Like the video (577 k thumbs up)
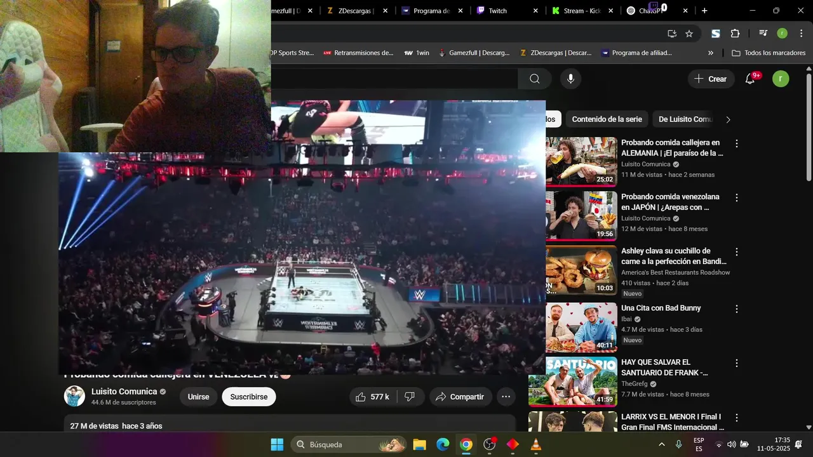813x457 pixels. tap(373, 397)
